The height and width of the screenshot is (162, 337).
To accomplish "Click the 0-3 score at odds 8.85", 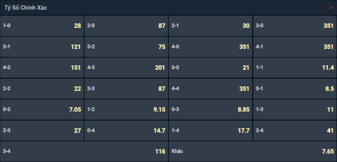I will click(210, 109).
